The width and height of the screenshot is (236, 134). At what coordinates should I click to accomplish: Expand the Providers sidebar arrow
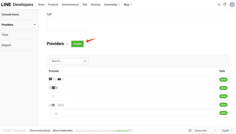[x=35, y=25]
